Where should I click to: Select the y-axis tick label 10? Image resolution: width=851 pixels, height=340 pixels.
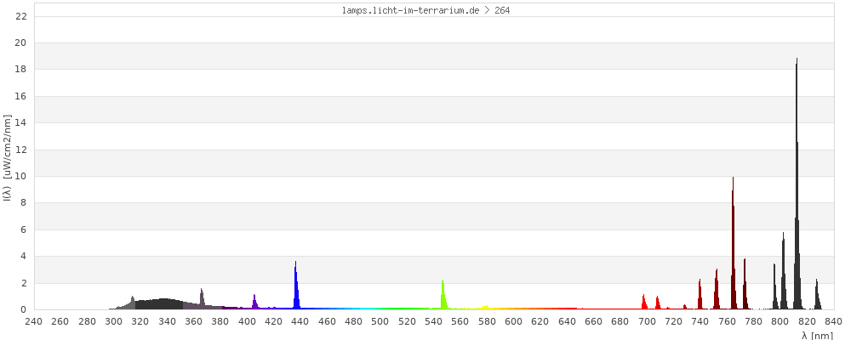pyautogui.click(x=21, y=176)
